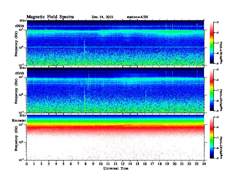Click the "station=ATH" label
Image resolution: width=243 pixels, height=188 pixels.
137,17
